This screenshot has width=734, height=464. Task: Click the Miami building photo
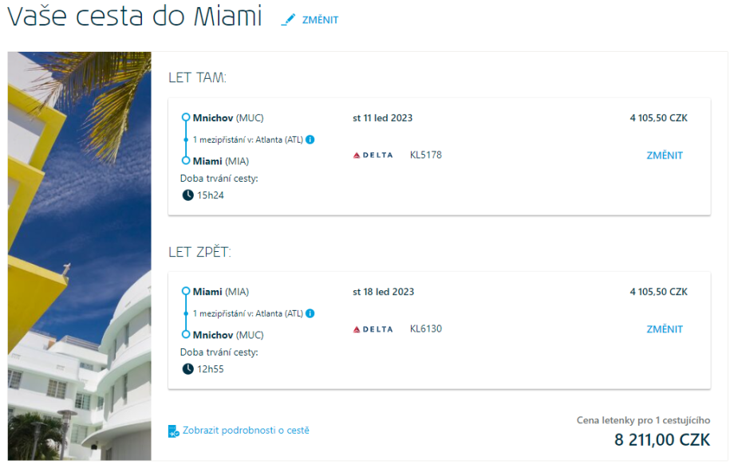[x=79, y=255]
